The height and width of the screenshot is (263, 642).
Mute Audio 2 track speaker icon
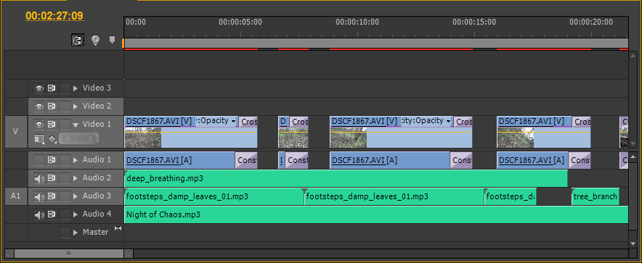(x=39, y=178)
